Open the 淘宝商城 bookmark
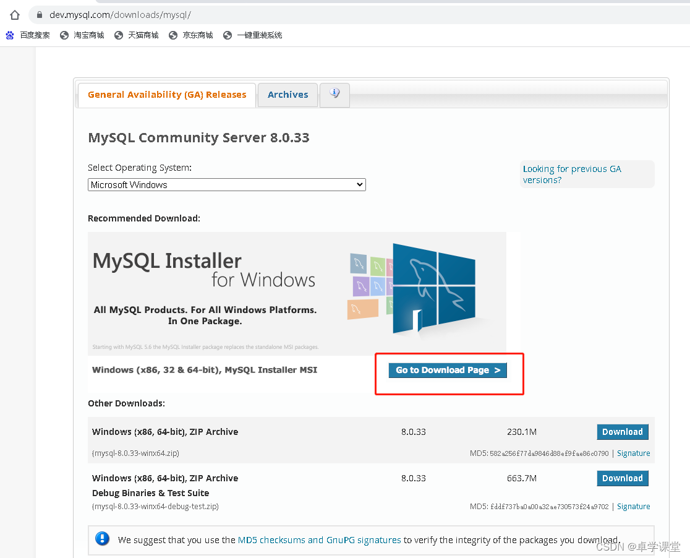 [82, 35]
